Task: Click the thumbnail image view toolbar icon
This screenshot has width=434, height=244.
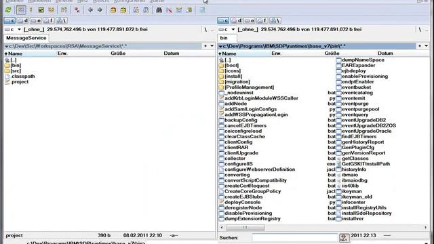Action: coord(41,10)
